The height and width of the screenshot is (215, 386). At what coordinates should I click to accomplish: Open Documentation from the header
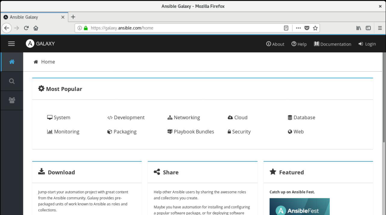click(332, 44)
